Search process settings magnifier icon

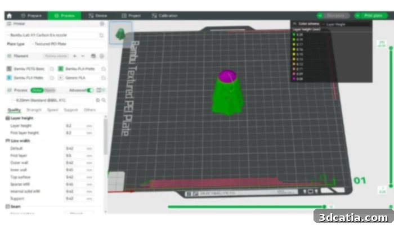coord(104,100)
